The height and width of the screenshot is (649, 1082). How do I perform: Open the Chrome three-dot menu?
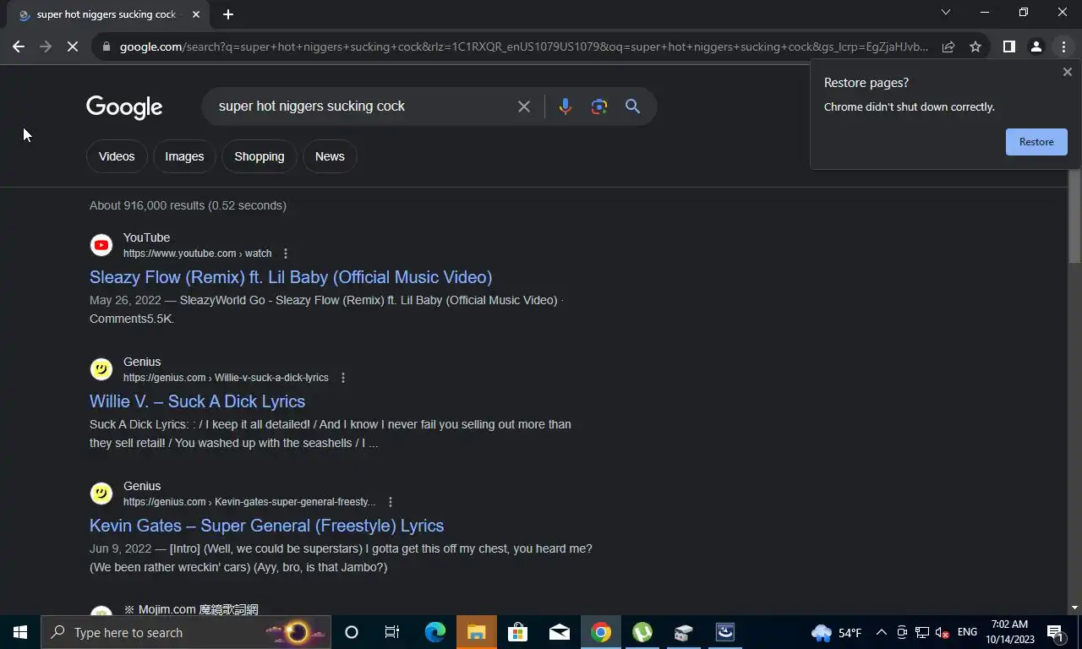(x=1063, y=46)
